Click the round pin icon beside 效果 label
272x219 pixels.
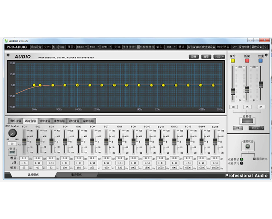[266, 55]
